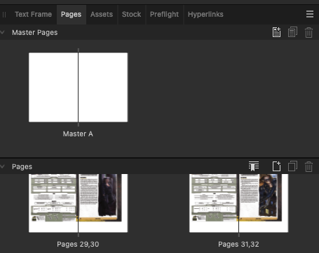319x253 pixels.
Task: Duplicate selected pages icon in Pages section
Action: [x=292, y=166]
